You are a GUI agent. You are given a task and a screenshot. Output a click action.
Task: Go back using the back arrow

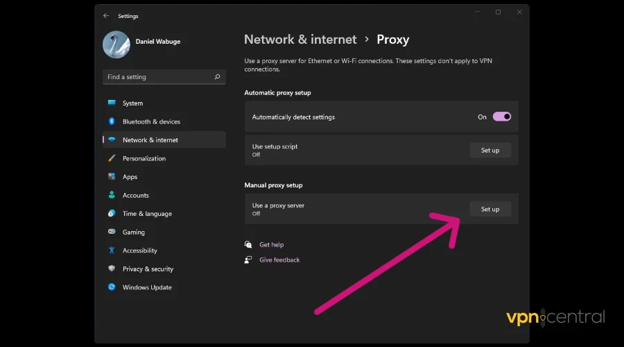click(x=106, y=16)
